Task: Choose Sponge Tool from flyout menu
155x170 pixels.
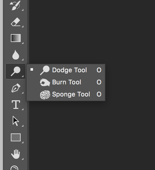Action: point(66,94)
